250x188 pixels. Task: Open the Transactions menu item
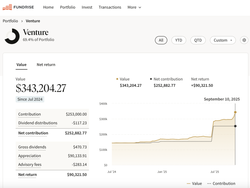point(110,7)
